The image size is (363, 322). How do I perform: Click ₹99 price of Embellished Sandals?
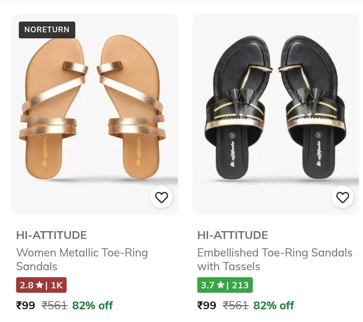tap(207, 305)
